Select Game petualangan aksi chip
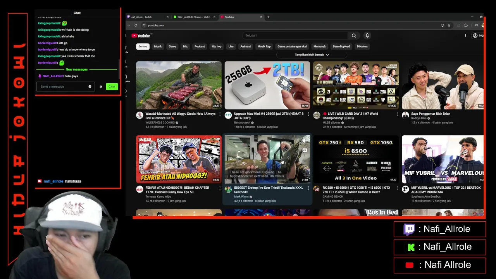 292,46
